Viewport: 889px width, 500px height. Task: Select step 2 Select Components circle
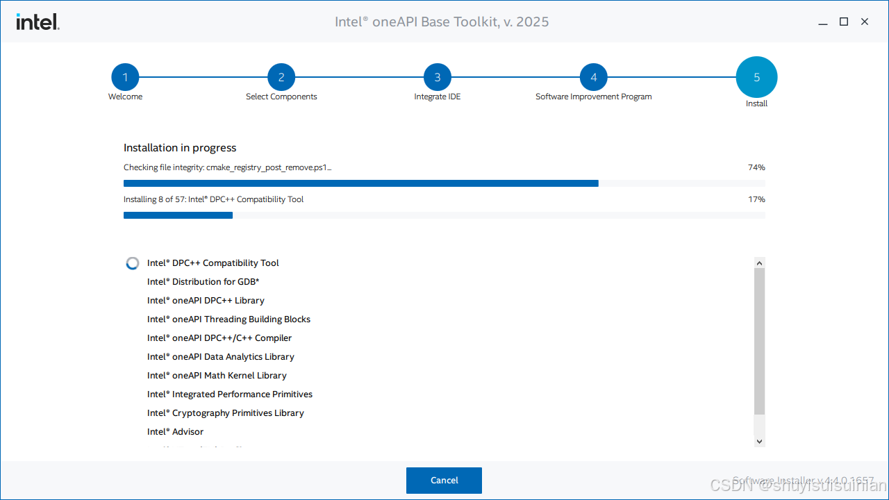coord(281,77)
